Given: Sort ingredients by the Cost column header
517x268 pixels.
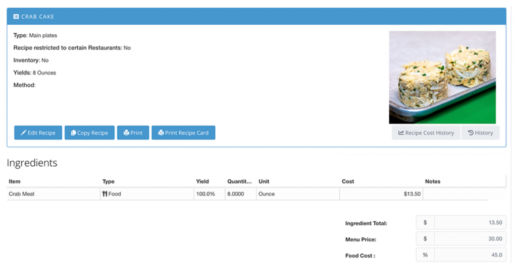Looking at the screenshot, I should [348, 181].
